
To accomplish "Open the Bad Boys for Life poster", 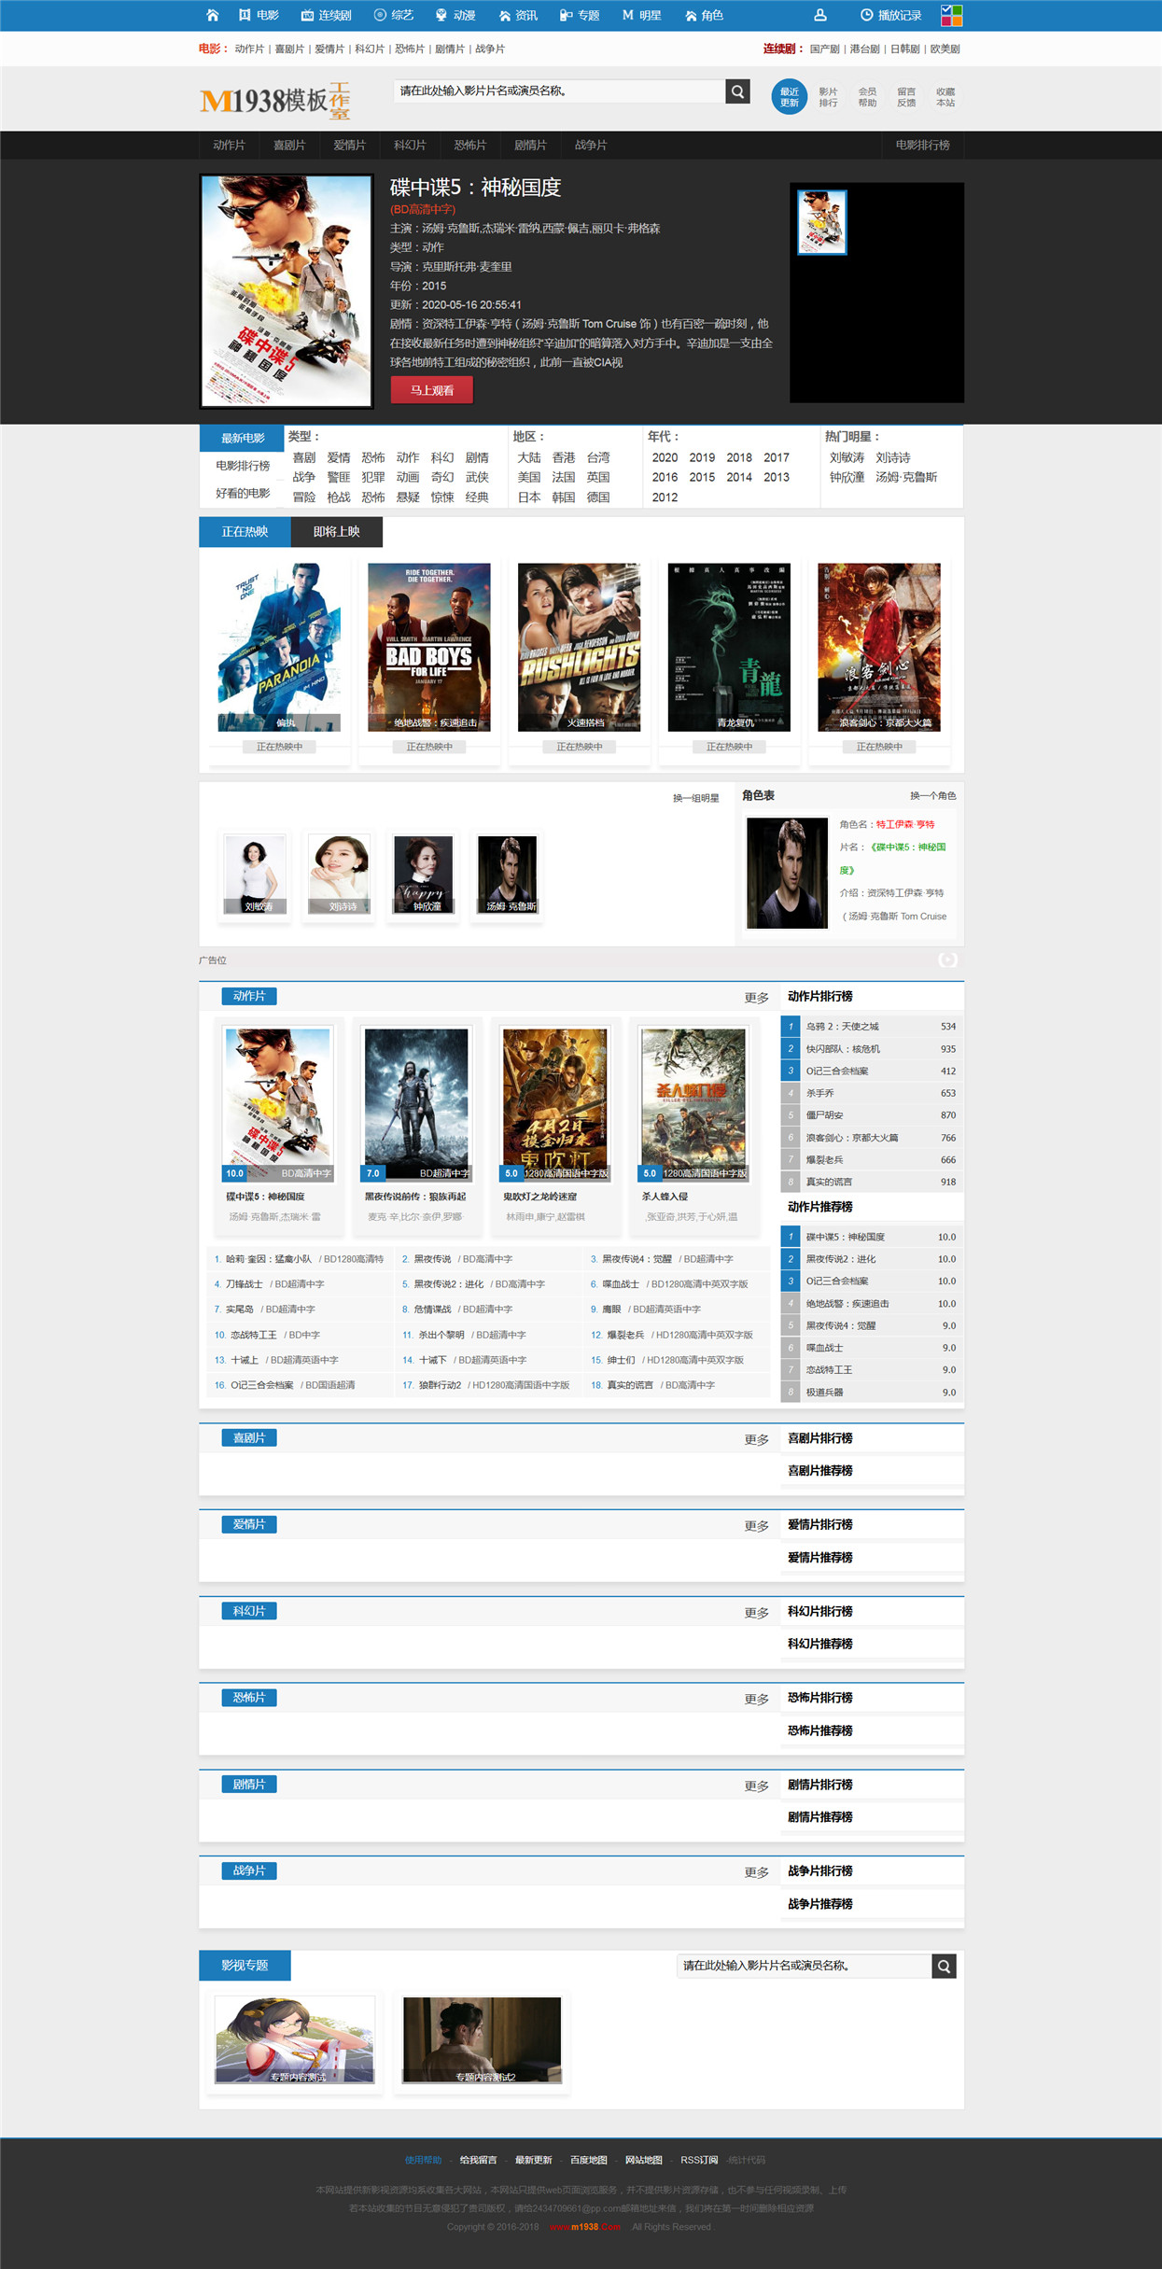I will [429, 647].
